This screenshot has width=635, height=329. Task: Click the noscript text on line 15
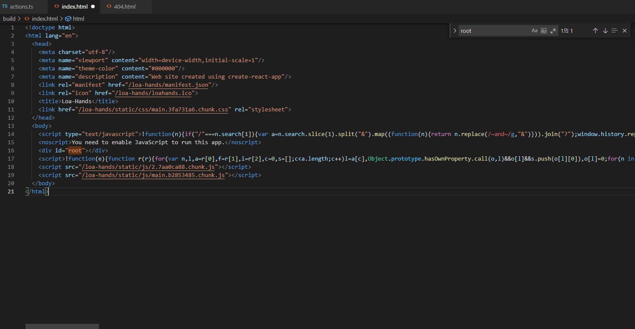pyautogui.click(x=148, y=142)
